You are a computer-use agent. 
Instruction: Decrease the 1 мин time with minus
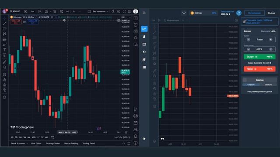(x=248, y=40)
